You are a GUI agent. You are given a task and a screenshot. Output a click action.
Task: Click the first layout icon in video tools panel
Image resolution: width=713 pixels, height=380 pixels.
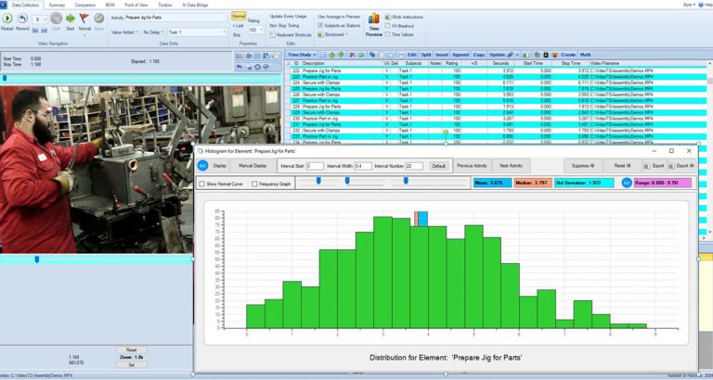pos(240,56)
